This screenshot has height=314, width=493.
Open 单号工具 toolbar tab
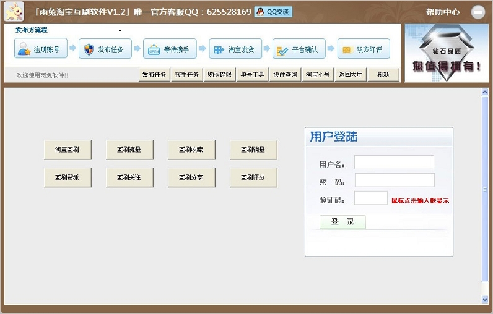(x=252, y=74)
